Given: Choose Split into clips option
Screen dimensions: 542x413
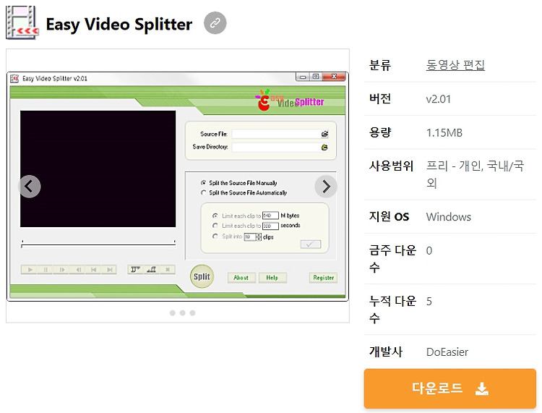Looking at the screenshot, I should click(215, 237).
